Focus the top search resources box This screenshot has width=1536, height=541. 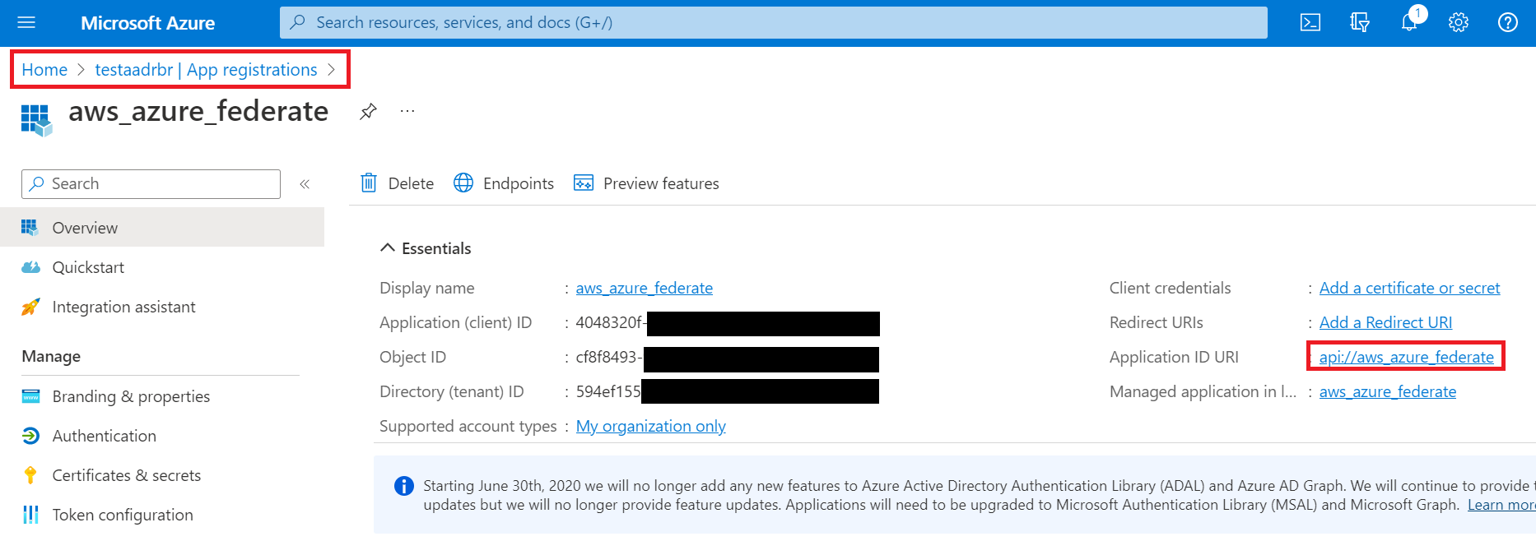pos(774,22)
